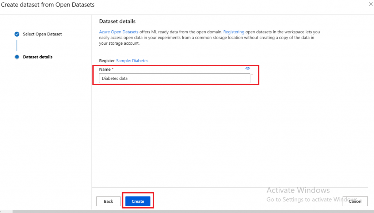Screen dimensions: 374x213
Task: Open the Registering link
Action: (x=234, y=32)
